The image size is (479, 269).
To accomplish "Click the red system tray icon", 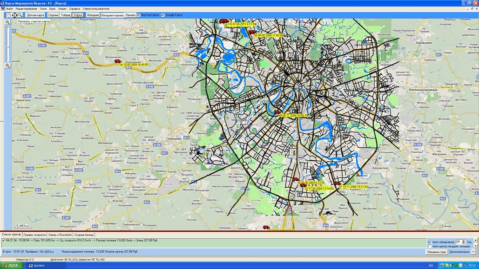I will point(442,265).
